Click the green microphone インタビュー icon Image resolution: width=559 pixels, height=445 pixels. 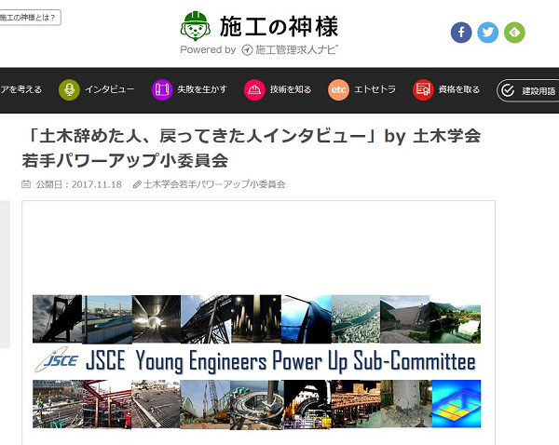coord(69,89)
